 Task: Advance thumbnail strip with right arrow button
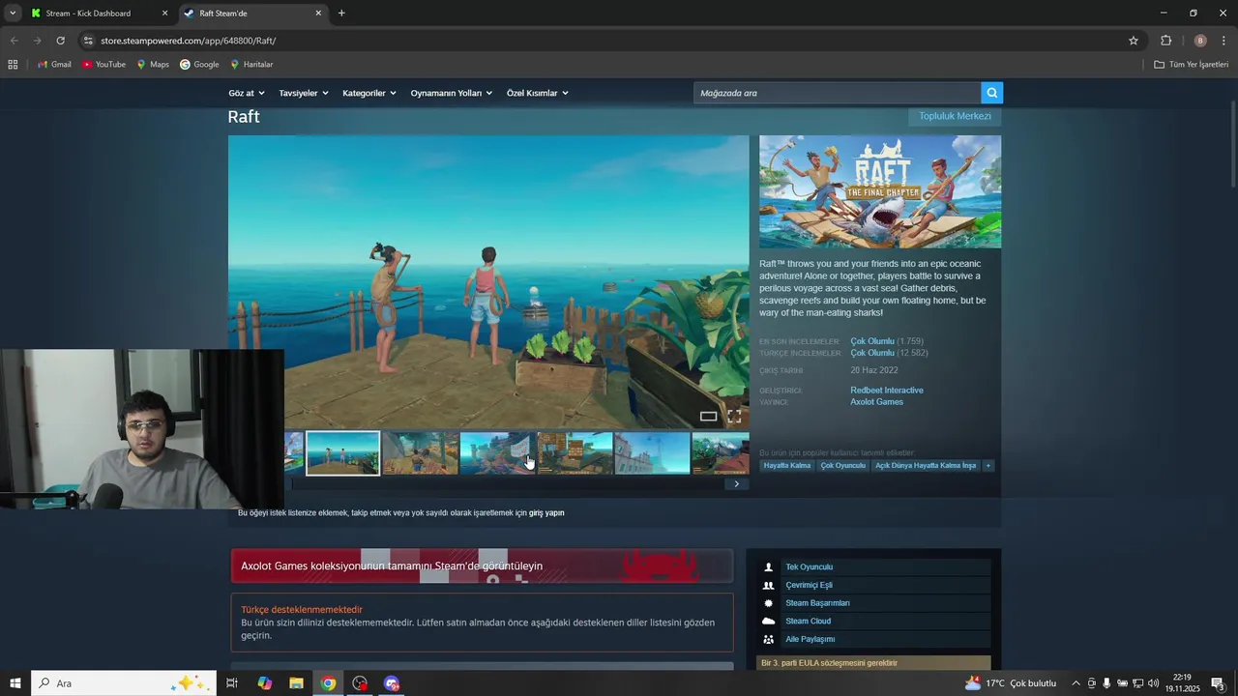point(736,483)
